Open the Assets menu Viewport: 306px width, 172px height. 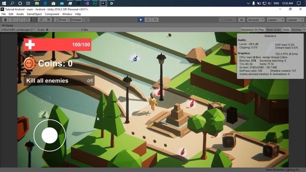(20, 14)
